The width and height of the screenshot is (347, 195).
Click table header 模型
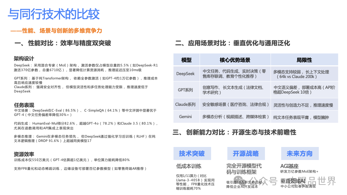(x=187, y=60)
